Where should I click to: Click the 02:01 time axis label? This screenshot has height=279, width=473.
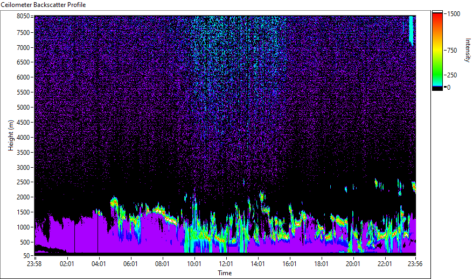67,264
